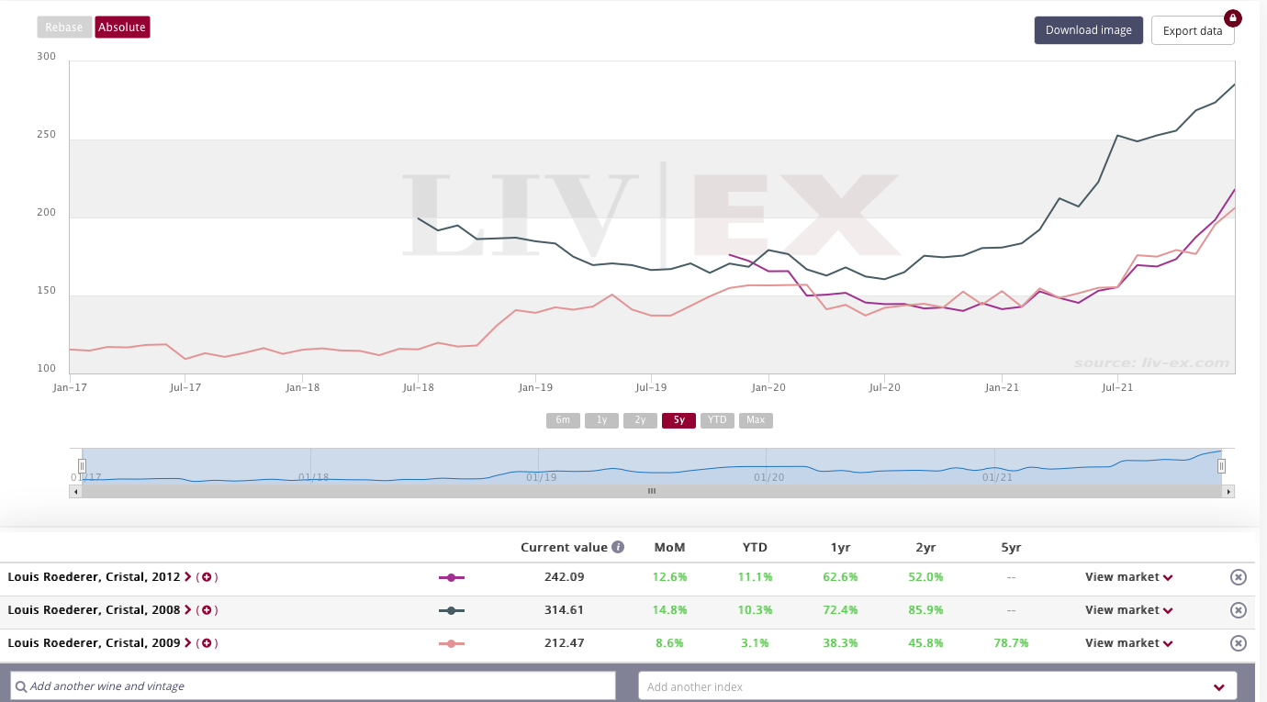Select the Absolute chart mode

[x=122, y=27]
